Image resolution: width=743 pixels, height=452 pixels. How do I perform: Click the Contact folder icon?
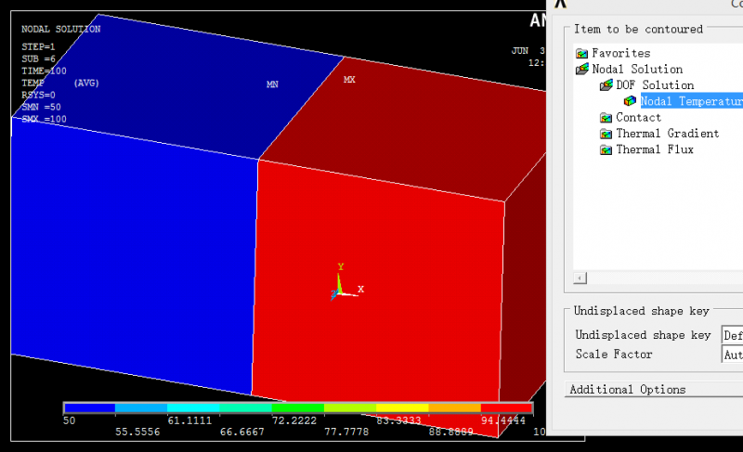[606, 117]
